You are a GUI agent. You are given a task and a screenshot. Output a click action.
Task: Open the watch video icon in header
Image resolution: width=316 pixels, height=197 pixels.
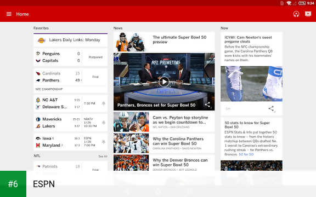point(308,14)
